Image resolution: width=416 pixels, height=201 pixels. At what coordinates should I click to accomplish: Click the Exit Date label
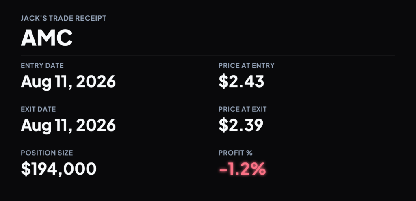(38, 109)
